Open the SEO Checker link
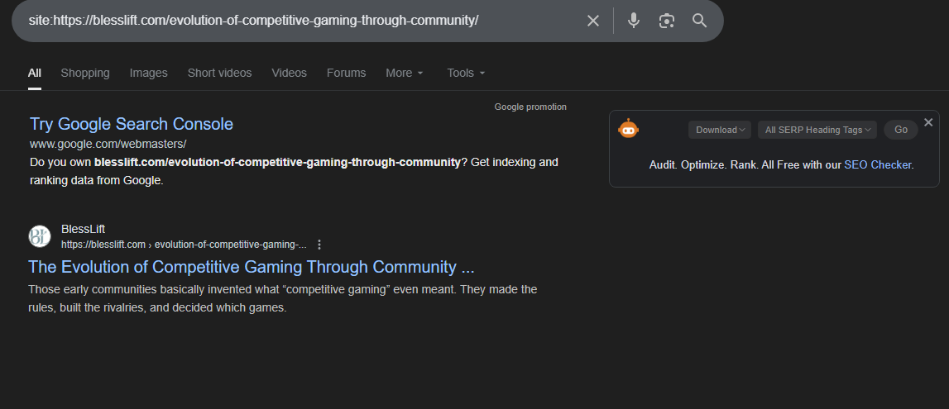949x409 pixels. click(878, 165)
